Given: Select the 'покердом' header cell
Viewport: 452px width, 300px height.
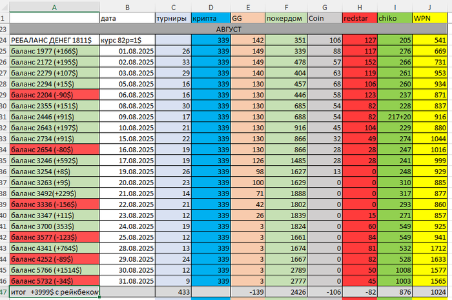Looking at the screenshot, I should [286, 18].
